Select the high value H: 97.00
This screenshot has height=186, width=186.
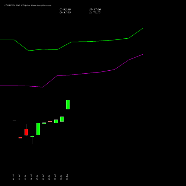click(95, 10)
